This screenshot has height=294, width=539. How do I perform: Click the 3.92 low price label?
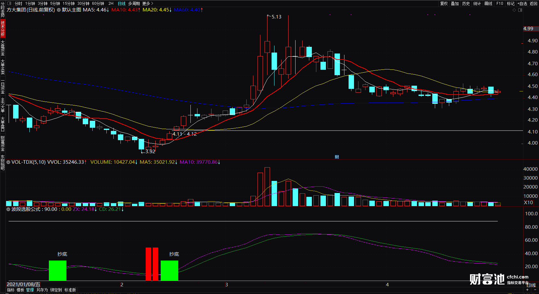pos(150,152)
